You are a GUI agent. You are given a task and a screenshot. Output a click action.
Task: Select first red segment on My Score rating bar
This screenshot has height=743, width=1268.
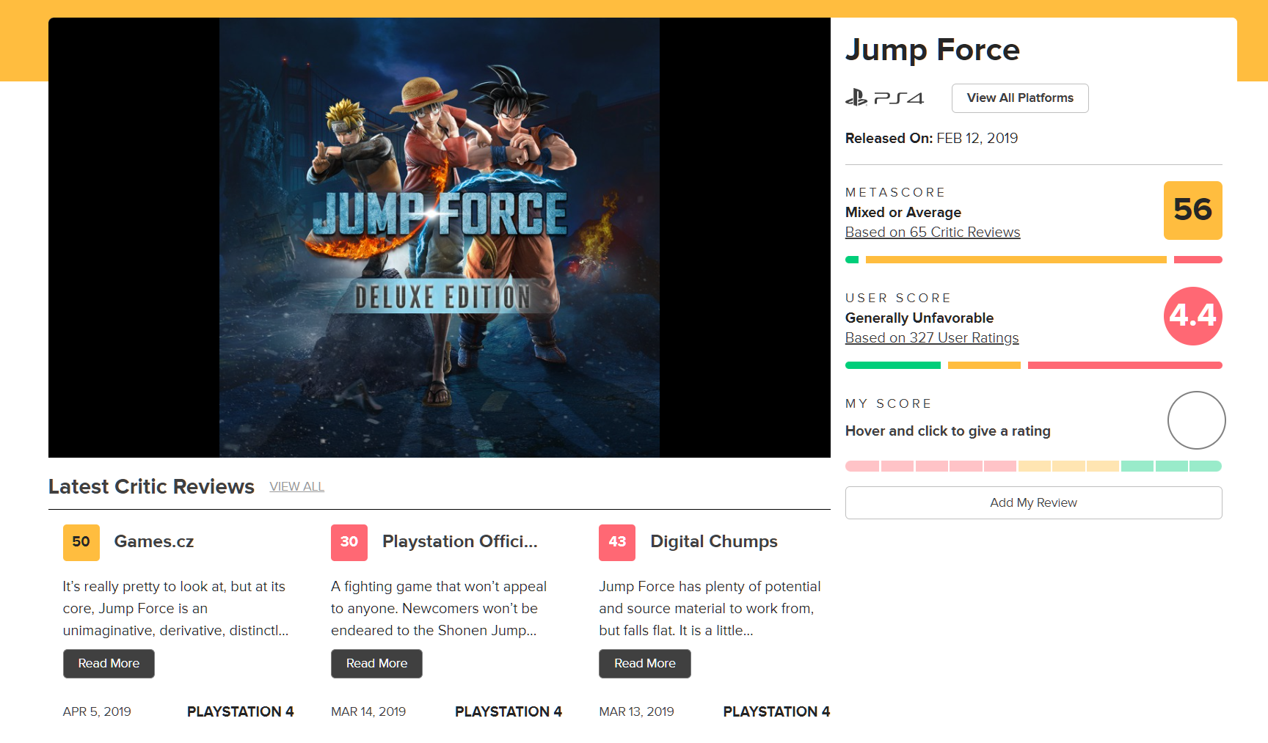click(x=862, y=466)
